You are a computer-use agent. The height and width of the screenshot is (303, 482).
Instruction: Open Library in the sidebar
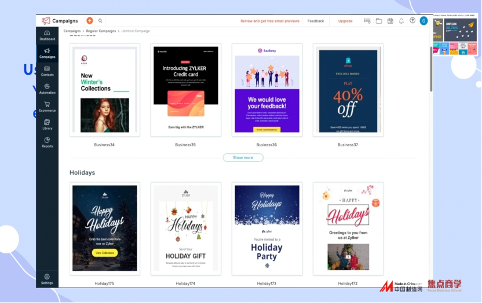47,125
